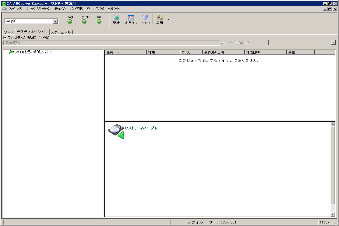Open the ファイル menu

pos(15,9)
